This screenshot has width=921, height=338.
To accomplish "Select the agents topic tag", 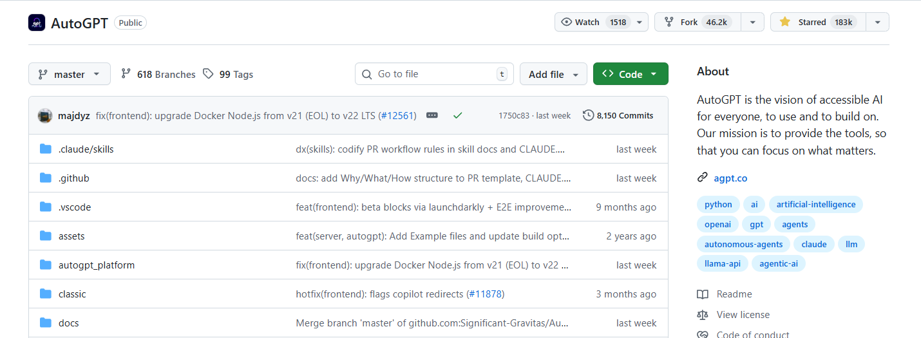I will (795, 225).
